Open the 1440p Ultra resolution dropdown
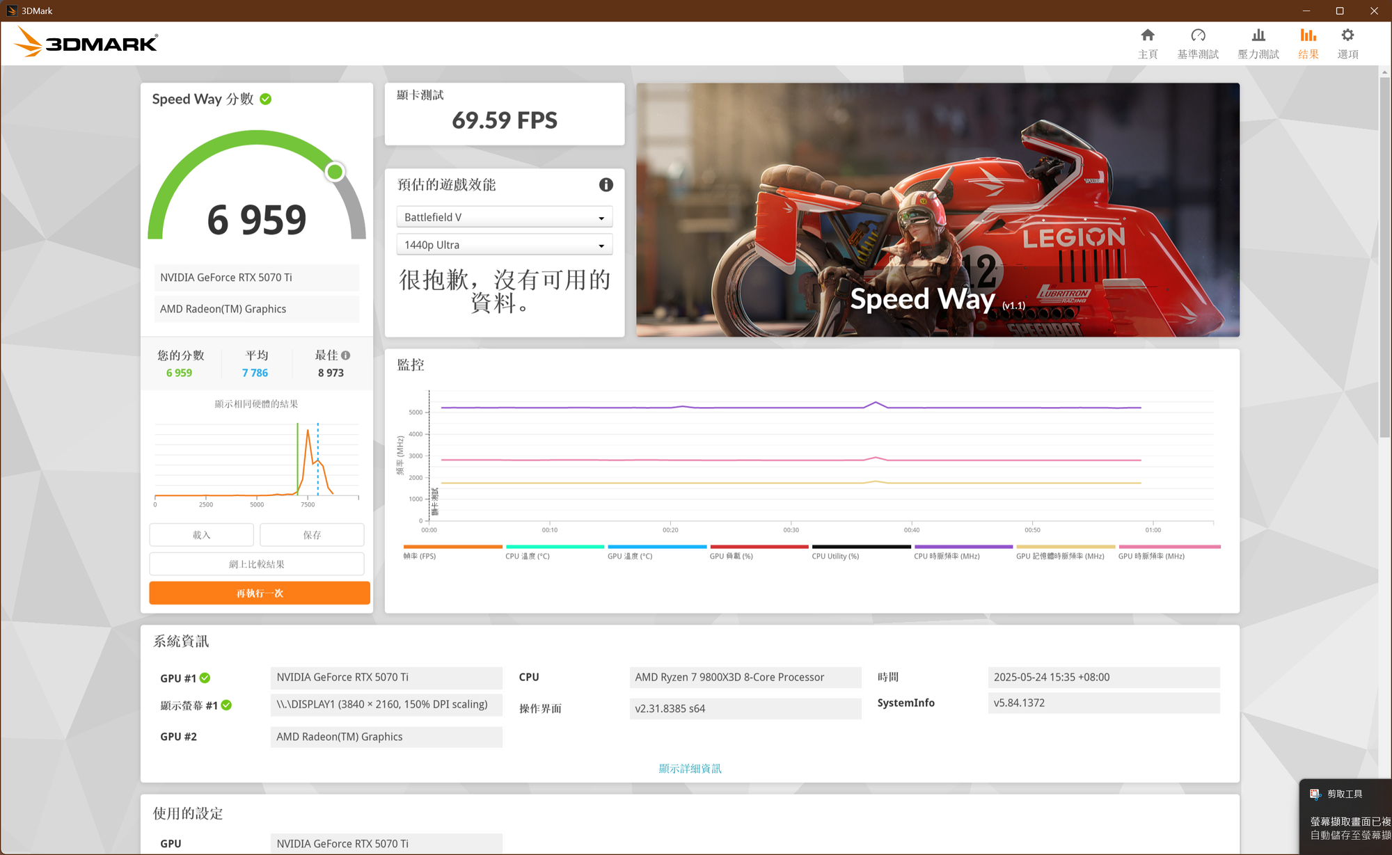 (x=504, y=245)
